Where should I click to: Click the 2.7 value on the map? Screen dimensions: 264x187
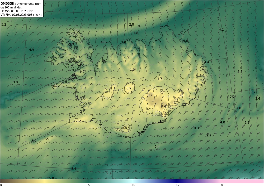(76, 32)
